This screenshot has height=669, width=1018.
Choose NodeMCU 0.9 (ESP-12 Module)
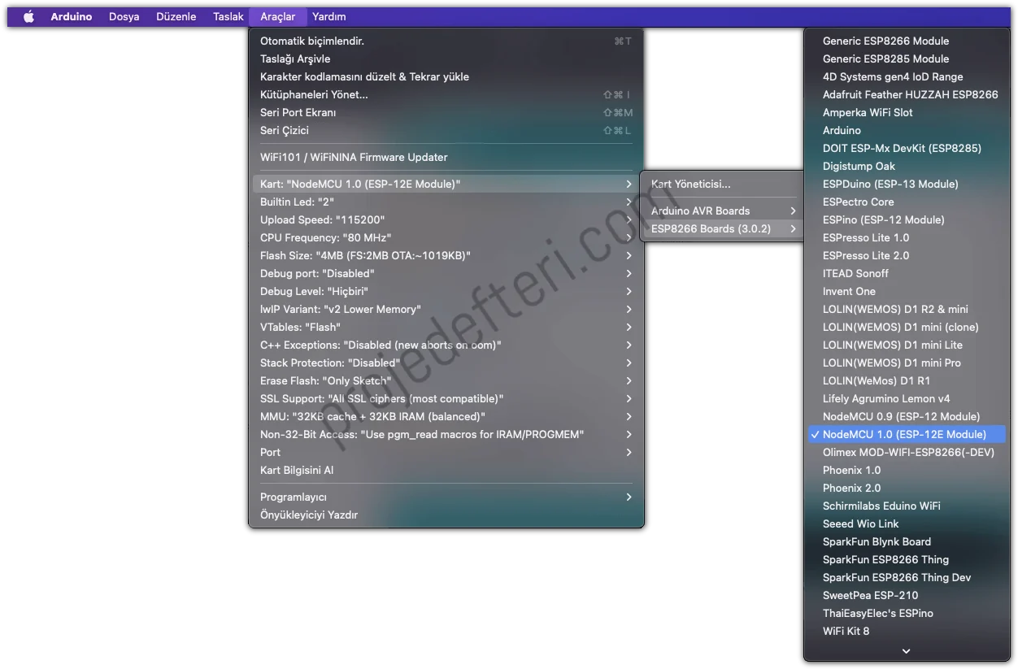(x=907, y=416)
